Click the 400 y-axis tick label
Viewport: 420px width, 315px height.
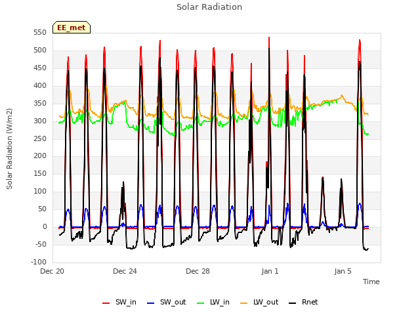point(40,86)
